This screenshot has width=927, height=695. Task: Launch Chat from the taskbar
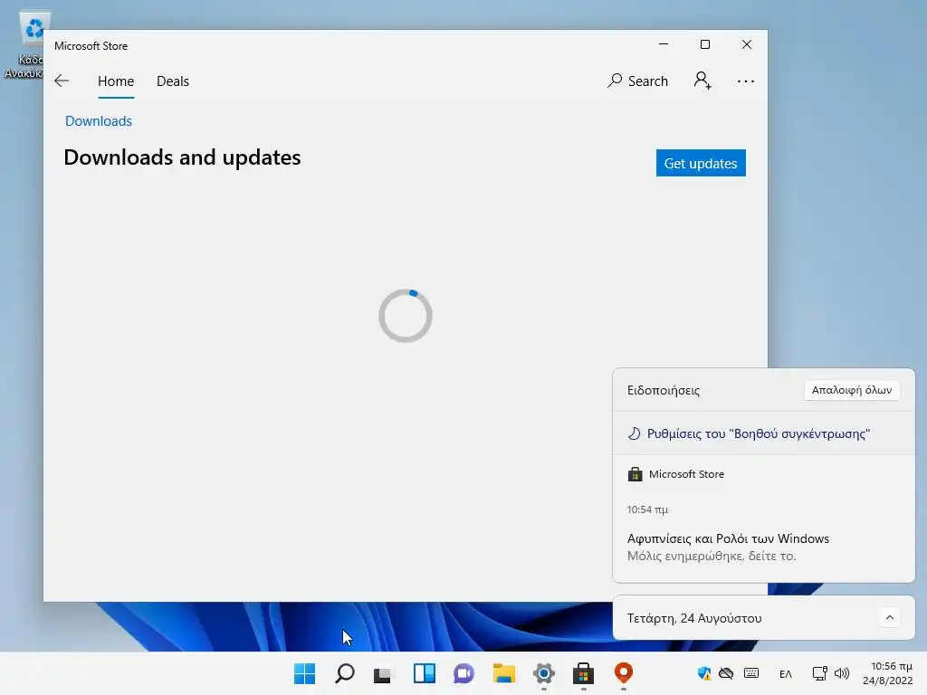[463, 673]
